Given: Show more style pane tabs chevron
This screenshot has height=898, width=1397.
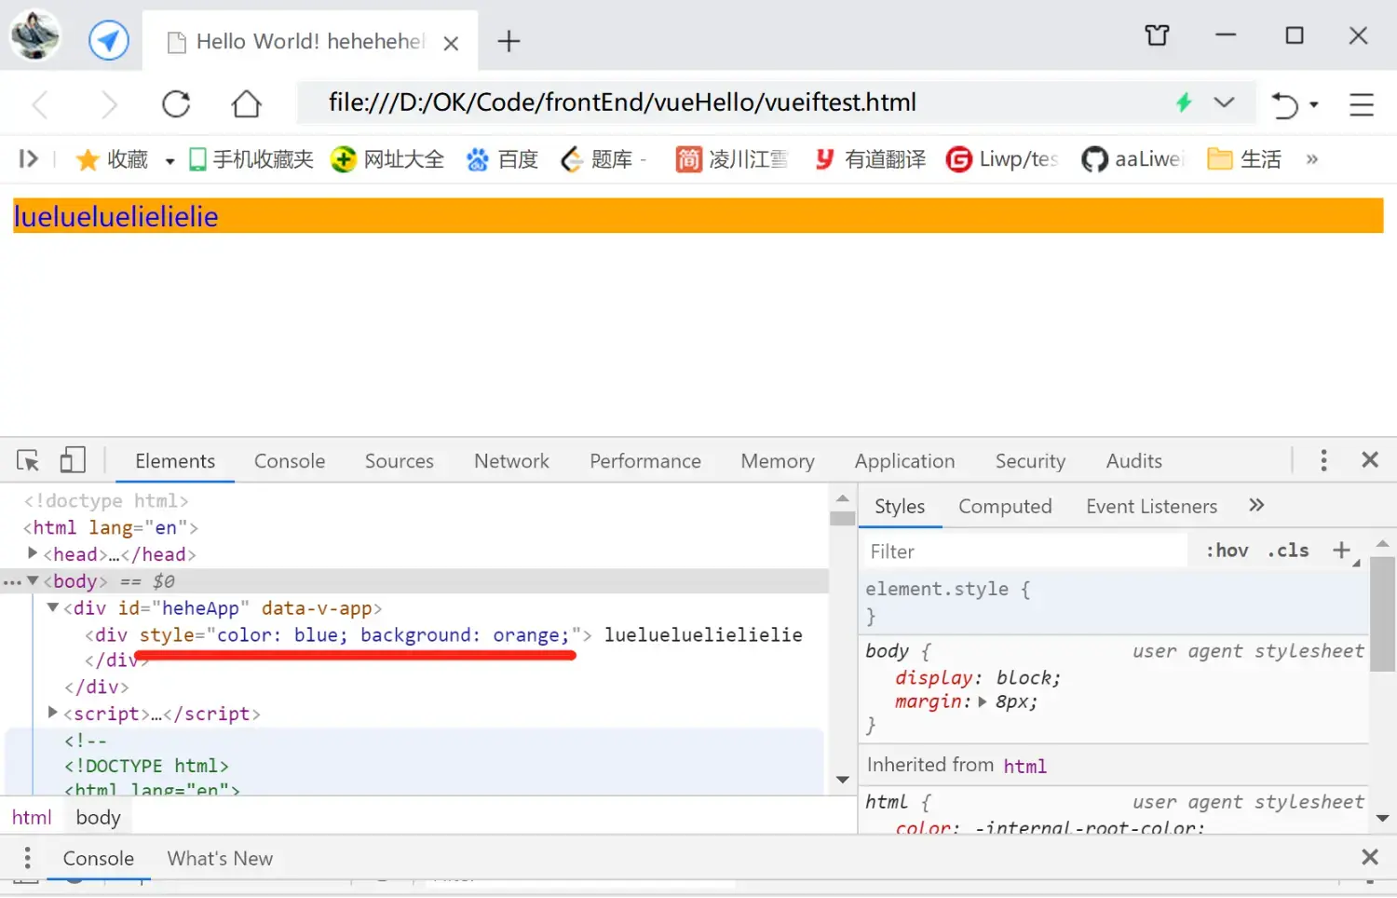Looking at the screenshot, I should 1256,505.
